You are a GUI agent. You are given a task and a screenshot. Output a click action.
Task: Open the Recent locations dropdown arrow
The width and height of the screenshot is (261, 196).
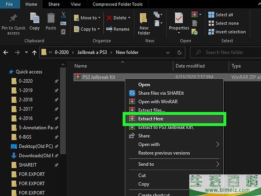pos(27,52)
